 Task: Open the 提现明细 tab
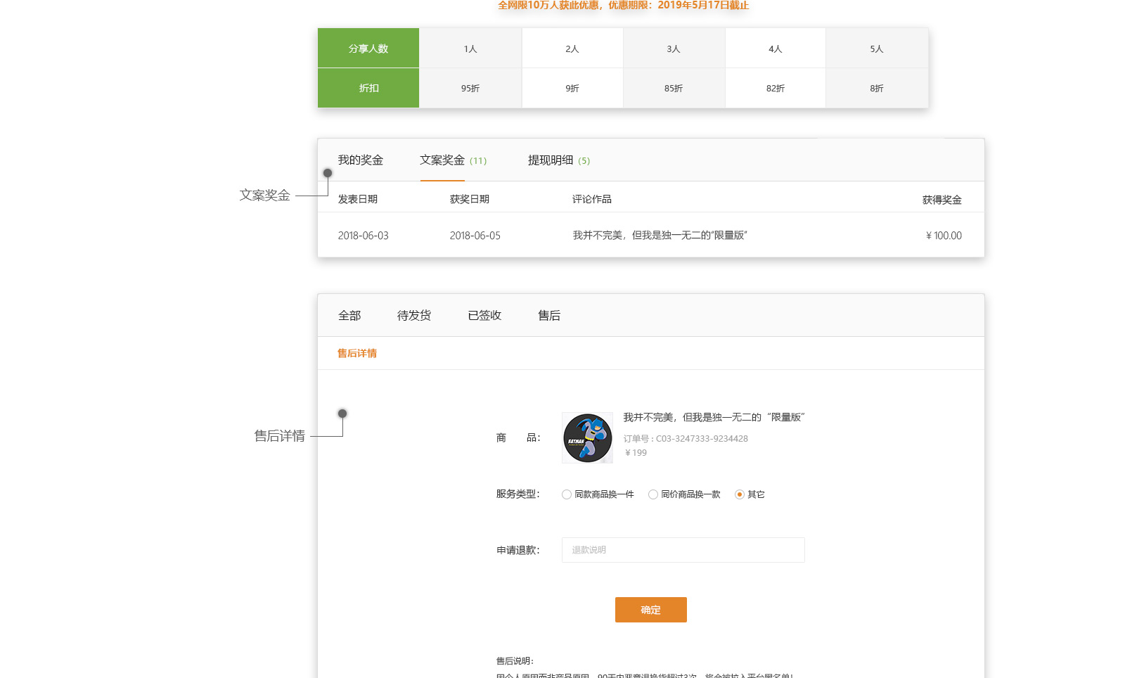(x=551, y=160)
